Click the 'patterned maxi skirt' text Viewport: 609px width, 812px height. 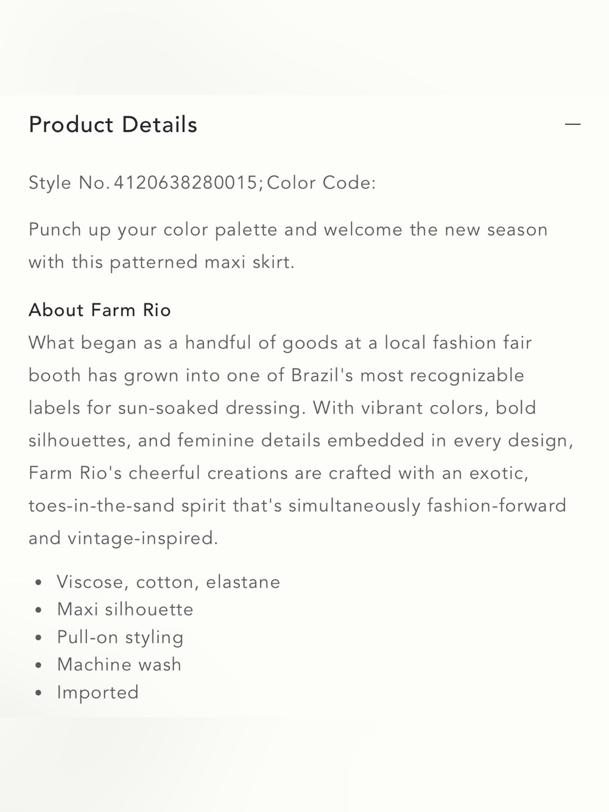point(202,263)
